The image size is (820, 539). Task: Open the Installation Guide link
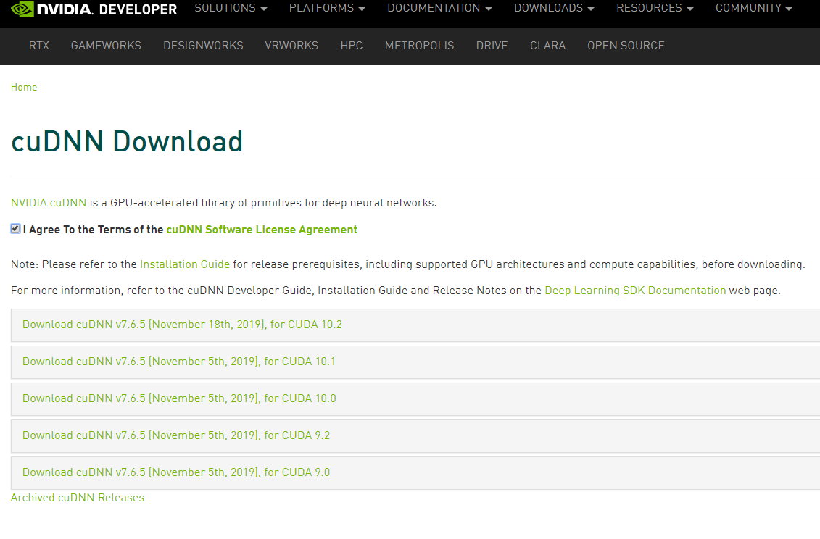[185, 264]
